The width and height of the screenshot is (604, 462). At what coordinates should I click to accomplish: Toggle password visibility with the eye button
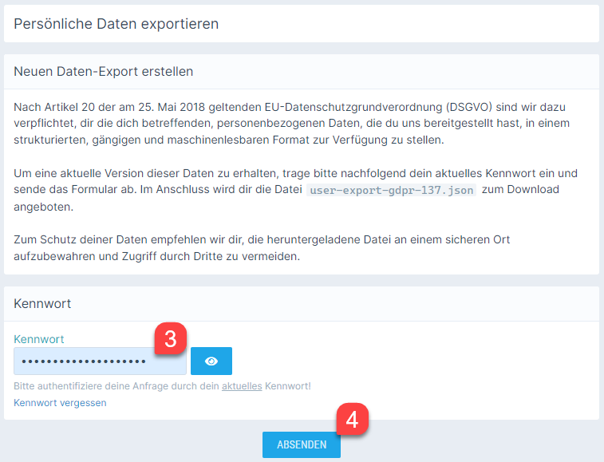coord(211,361)
